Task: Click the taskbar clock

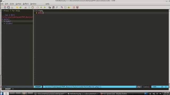Action: click(167, 93)
